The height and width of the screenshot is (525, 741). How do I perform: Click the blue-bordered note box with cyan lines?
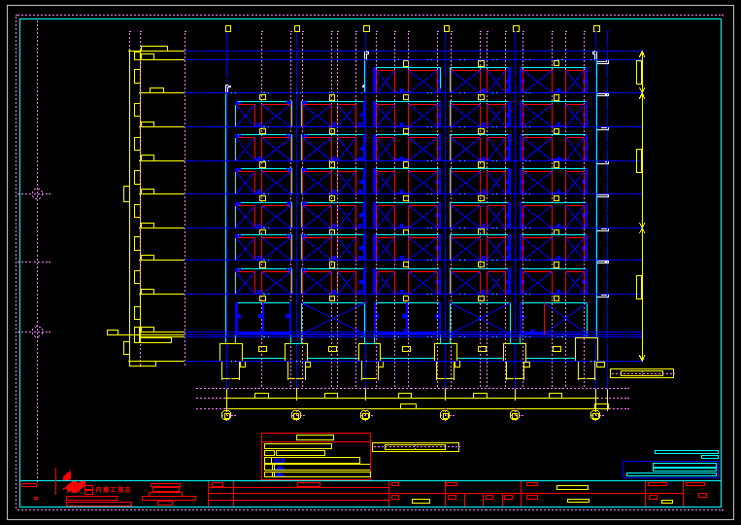(671, 470)
